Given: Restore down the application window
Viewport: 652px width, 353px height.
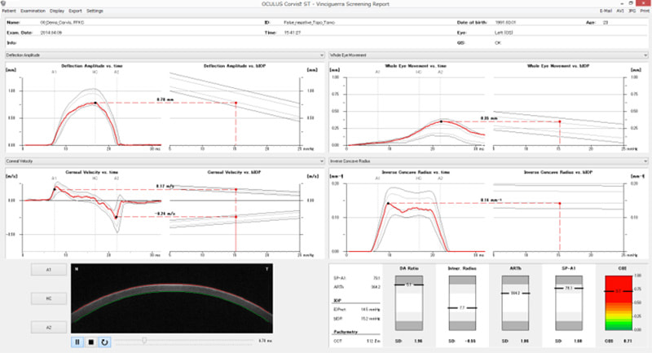Looking at the screenshot, I should (631, 3).
